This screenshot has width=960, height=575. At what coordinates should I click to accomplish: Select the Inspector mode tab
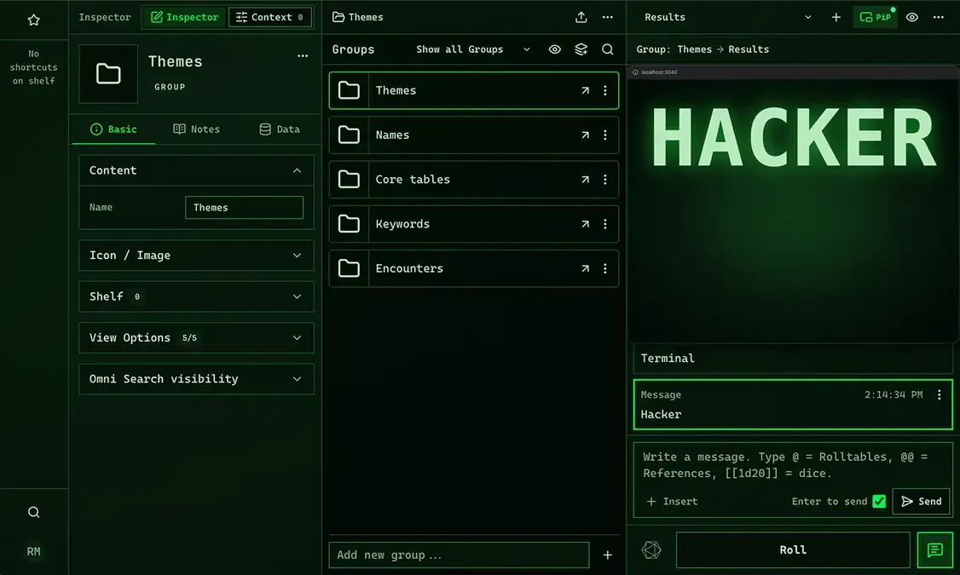185,17
